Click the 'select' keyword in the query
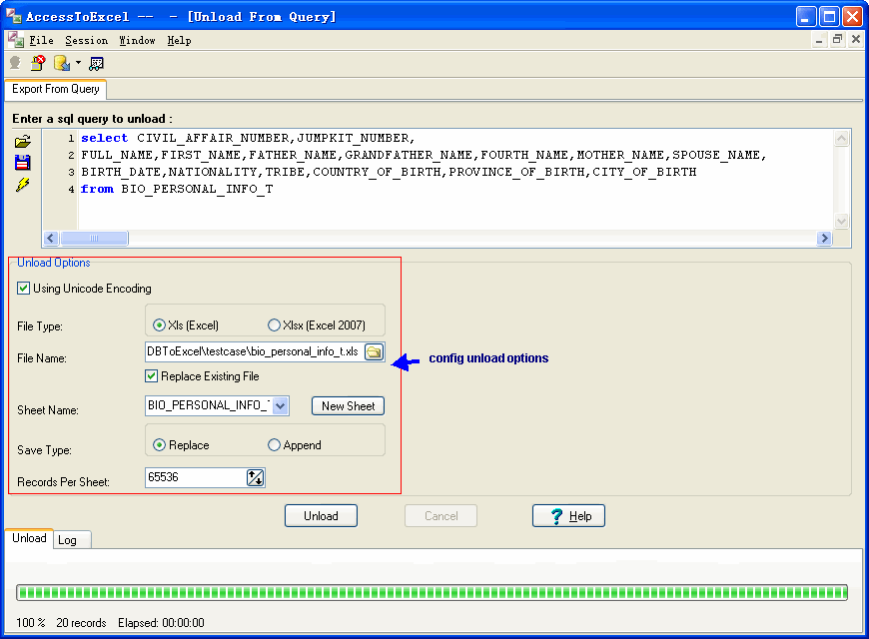This screenshot has height=639, width=869. tap(104, 138)
